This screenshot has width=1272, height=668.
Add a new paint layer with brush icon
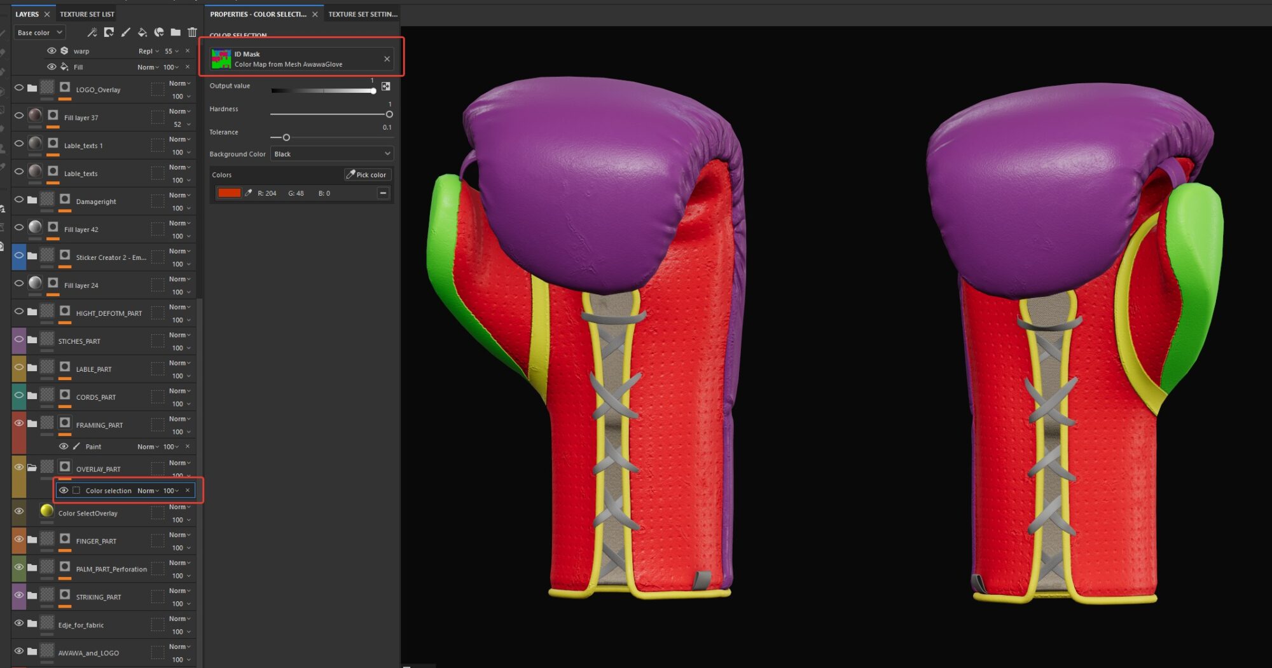click(126, 32)
